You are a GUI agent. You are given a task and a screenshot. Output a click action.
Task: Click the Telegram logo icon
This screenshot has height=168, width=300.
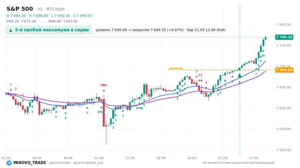tap(9, 163)
